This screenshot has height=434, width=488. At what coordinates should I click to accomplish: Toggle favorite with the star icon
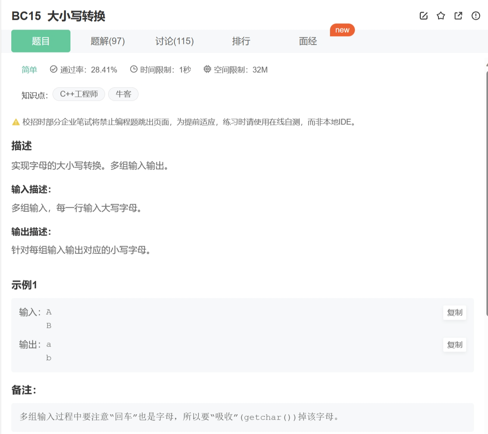pos(441,16)
